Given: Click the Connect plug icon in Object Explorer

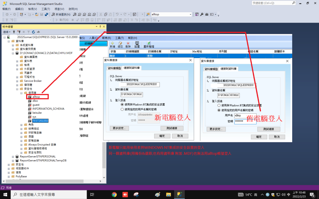Looking at the screenshot, I should [14, 32].
